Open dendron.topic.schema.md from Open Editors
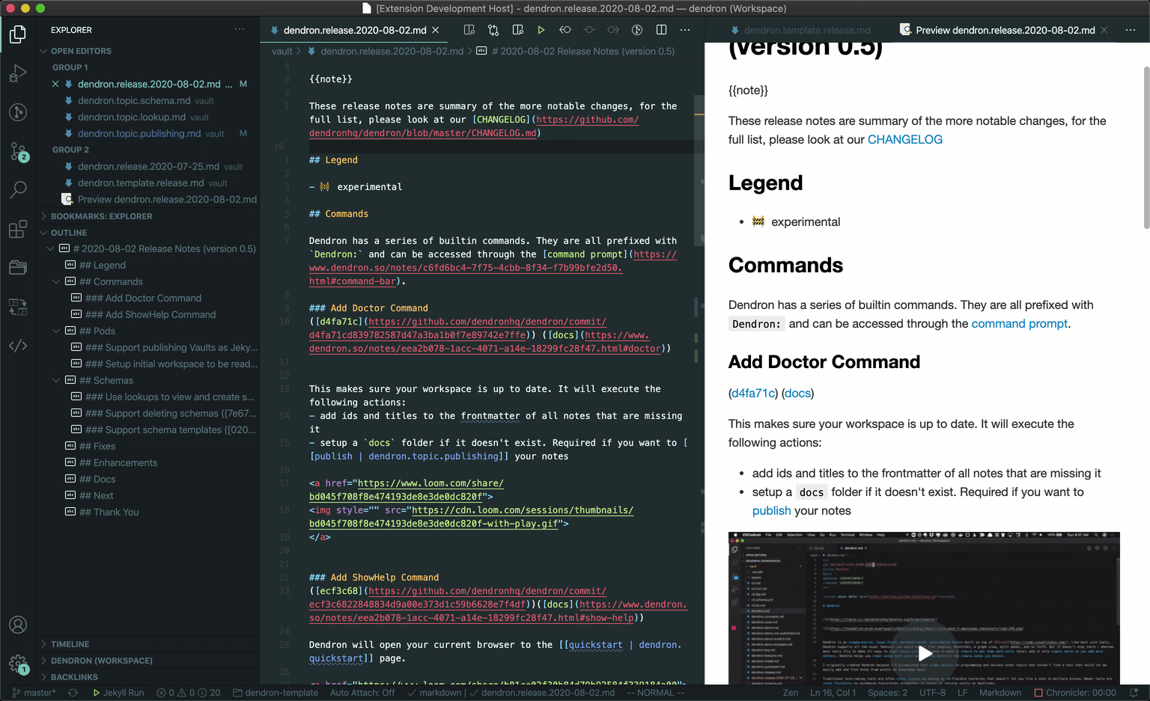This screenshot has height=701, width=1150. (x=134, y=101)
